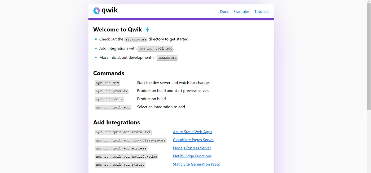The height and width of the screenshot is (173, 371).
Task: Click the Qwik logo in the header
Action: 105,11
